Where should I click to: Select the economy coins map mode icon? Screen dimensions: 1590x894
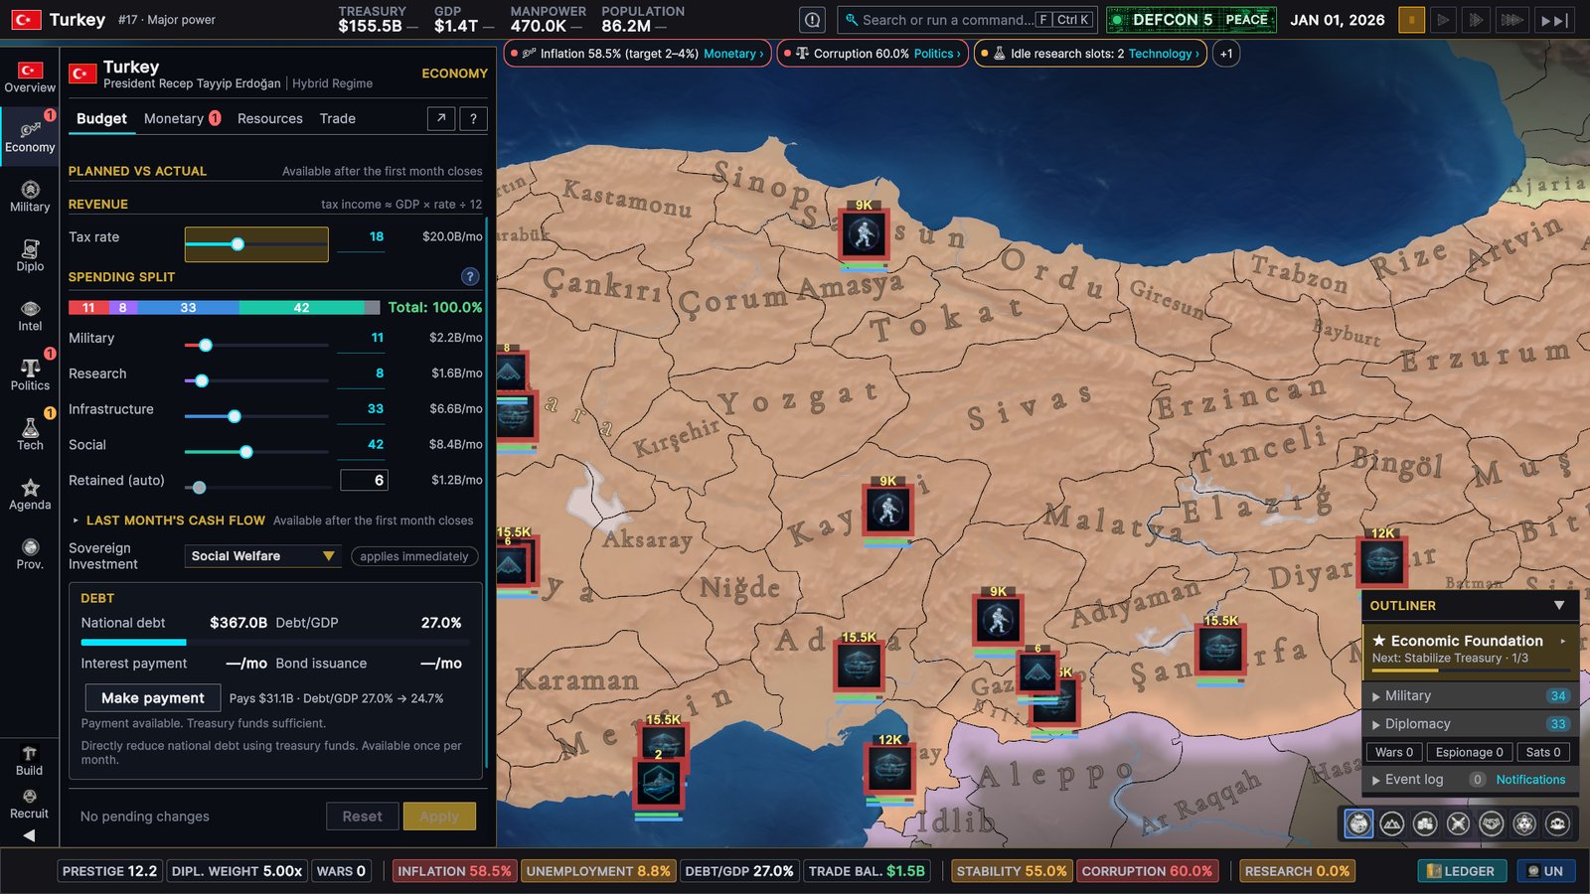coord(1425,822)
